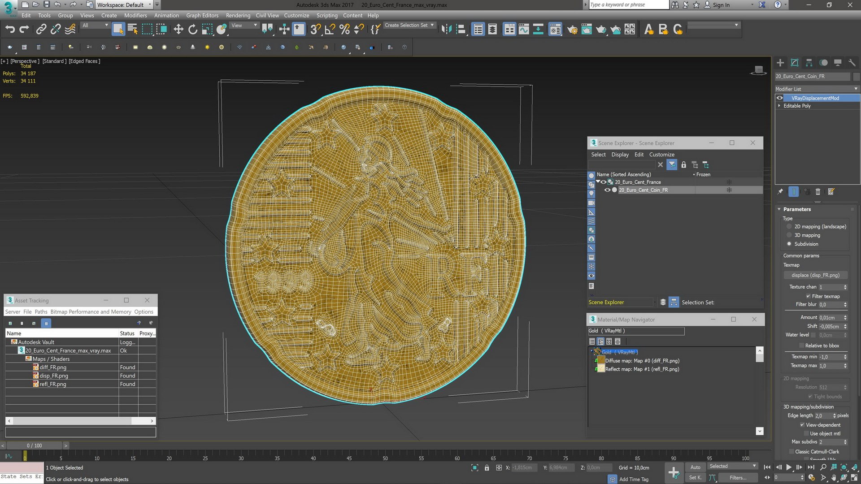The height and width of the screenshot is (484, 861).
Task: Open Scene Explorer Display menu
Action: click(620, 155)
